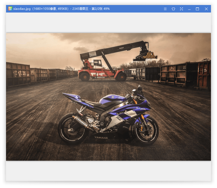
Task: Click the rusty red container at far right
Action: [203, 75]
